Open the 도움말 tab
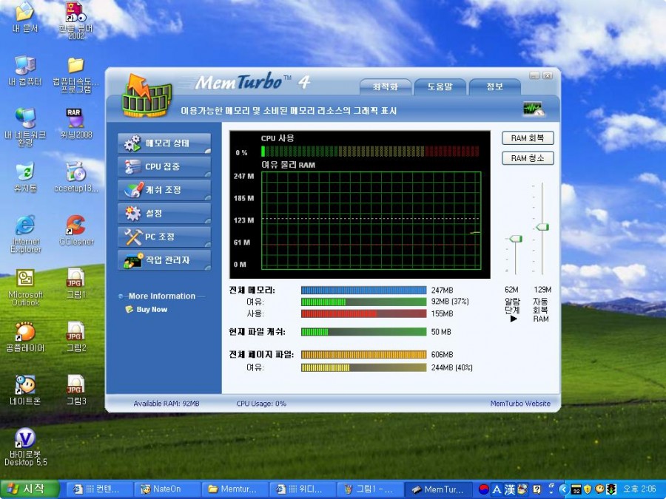This screenshot has width=666, height=499. coord(440,87)
